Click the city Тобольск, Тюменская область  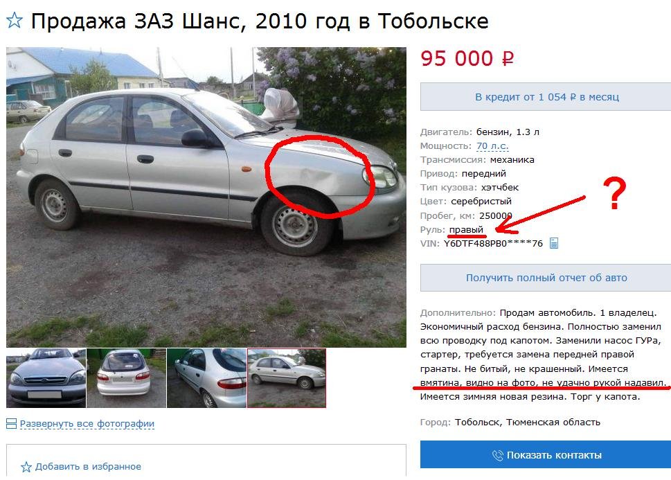click(x=527, y=423)
